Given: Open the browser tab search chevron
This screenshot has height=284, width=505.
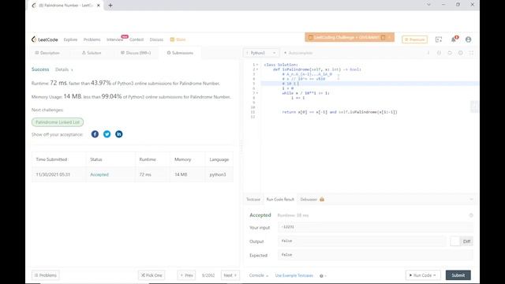Looking at the screenshot, I should [428, 5].
